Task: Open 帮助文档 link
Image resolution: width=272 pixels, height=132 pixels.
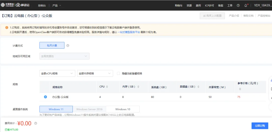Action: coord(248,16)
